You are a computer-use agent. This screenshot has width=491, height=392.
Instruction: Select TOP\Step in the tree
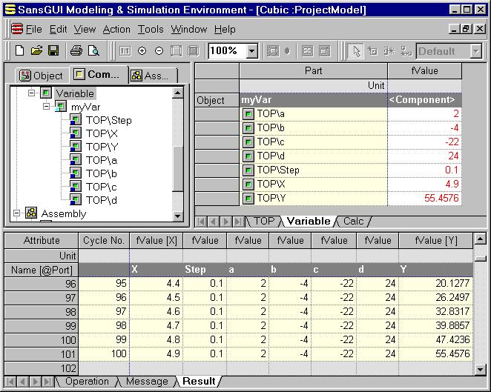(x=108, y=121)
